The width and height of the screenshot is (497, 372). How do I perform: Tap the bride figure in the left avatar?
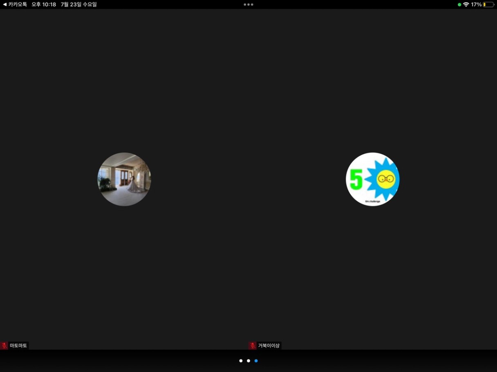[133, 185]
